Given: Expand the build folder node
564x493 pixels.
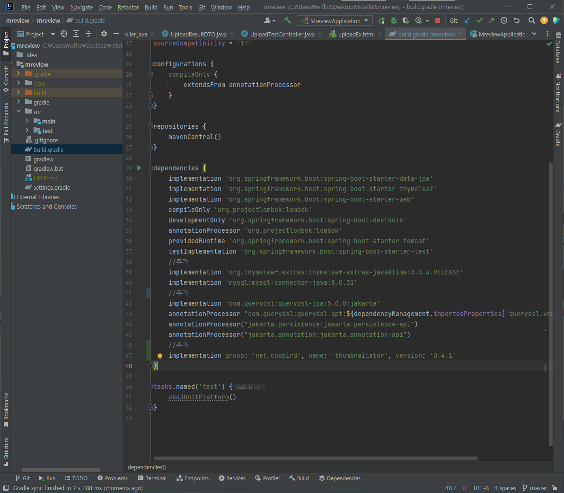Looking at the screenshot, I should (x=19, y=92).
